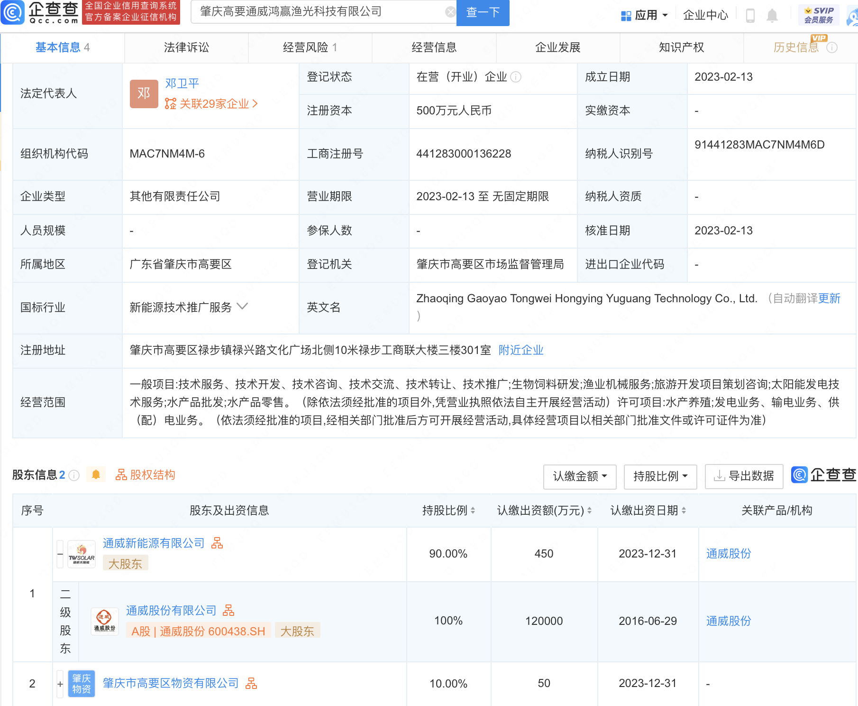Expand shareholder row 2 with plus toggle
The image size is (858, 706).
tap(60, 684)
